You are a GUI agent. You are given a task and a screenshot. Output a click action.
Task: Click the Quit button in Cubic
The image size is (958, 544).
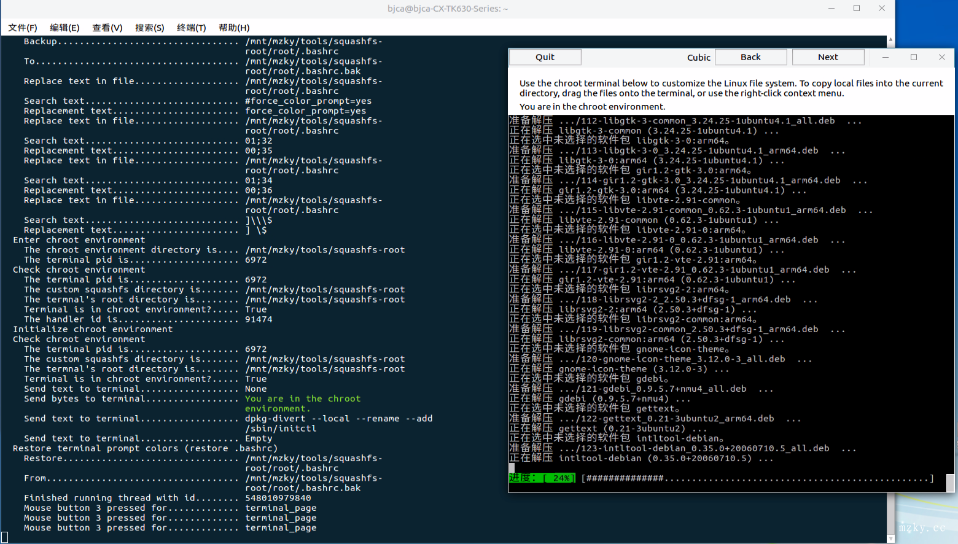[x=545, y=57]
